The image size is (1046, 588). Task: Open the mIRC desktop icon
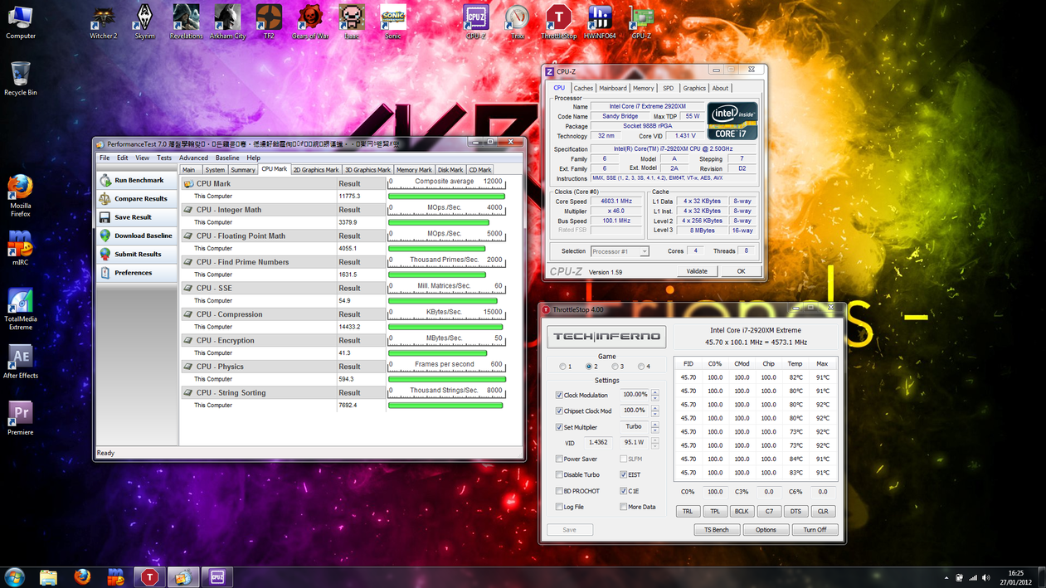(20, 248)
